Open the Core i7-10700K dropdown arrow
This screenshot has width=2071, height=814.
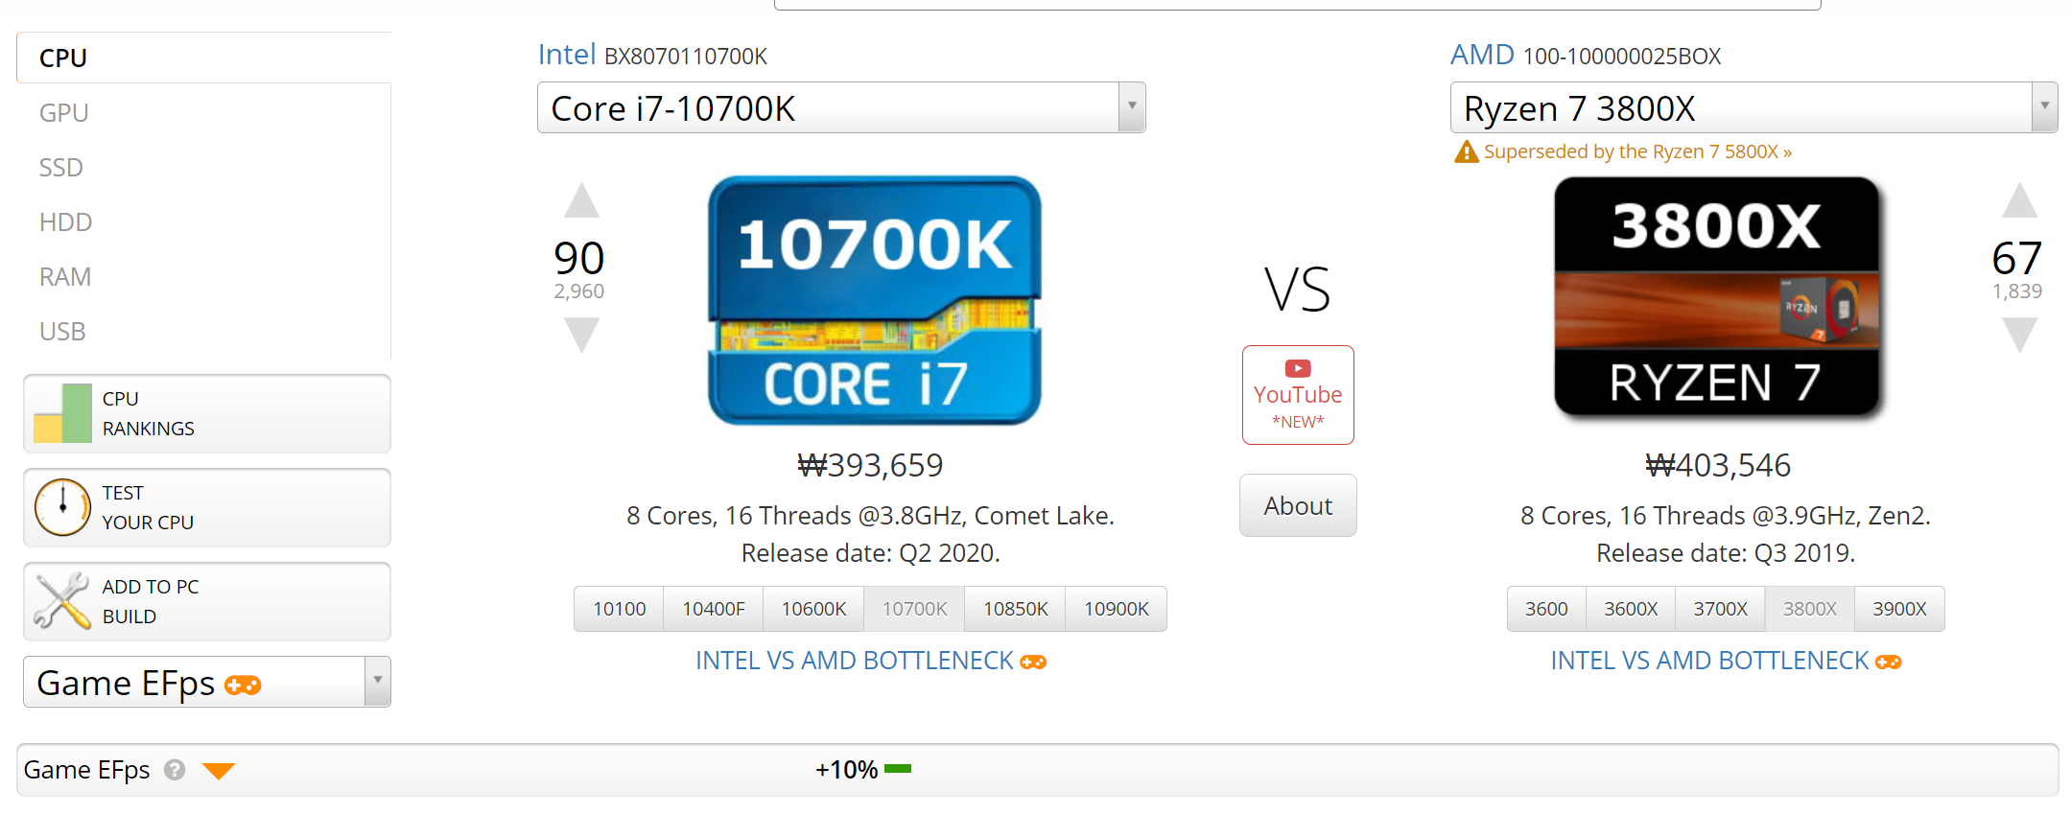coord(1132,107)
